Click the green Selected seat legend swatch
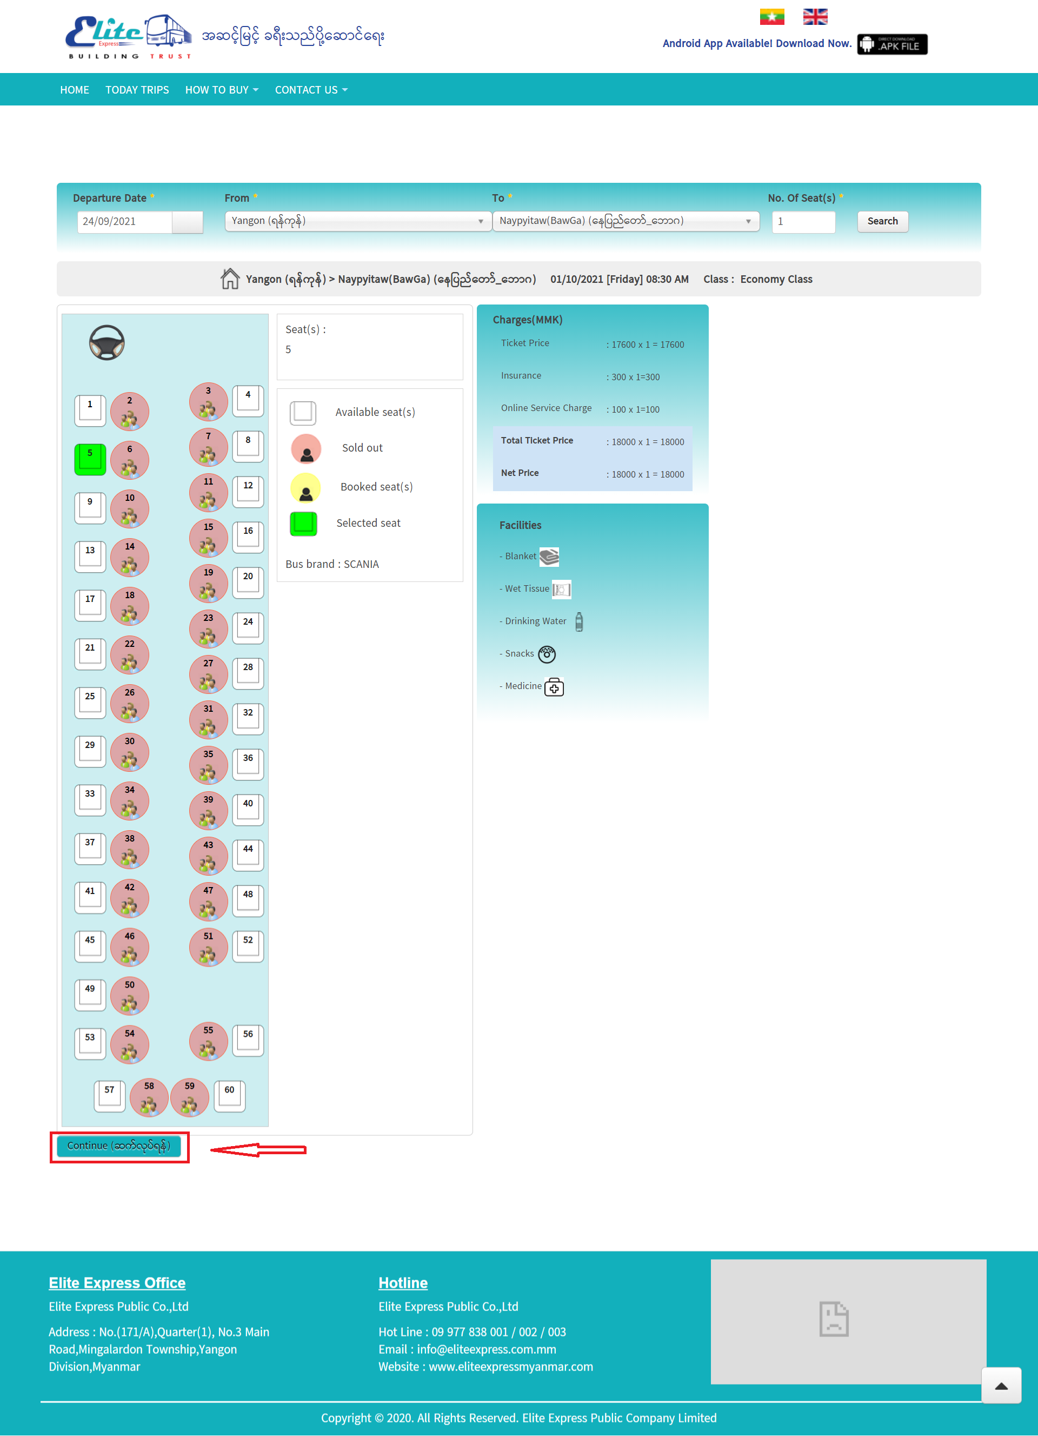 pos(303,524)
